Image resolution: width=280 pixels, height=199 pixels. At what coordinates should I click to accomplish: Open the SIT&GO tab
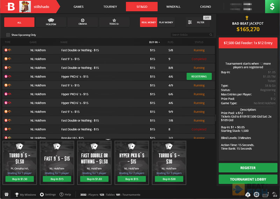(x=142, y=7)
